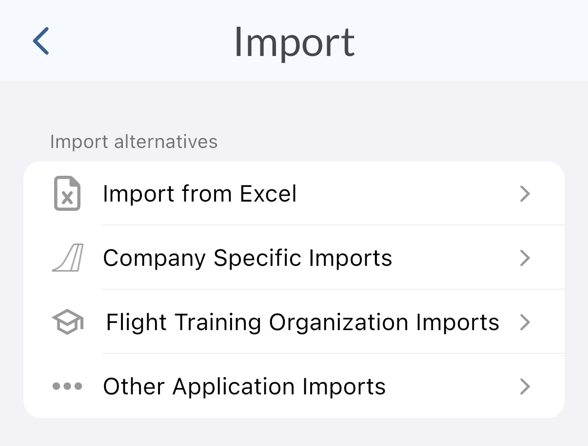Click the 'Import alternatives' section header

click(134, 142)
